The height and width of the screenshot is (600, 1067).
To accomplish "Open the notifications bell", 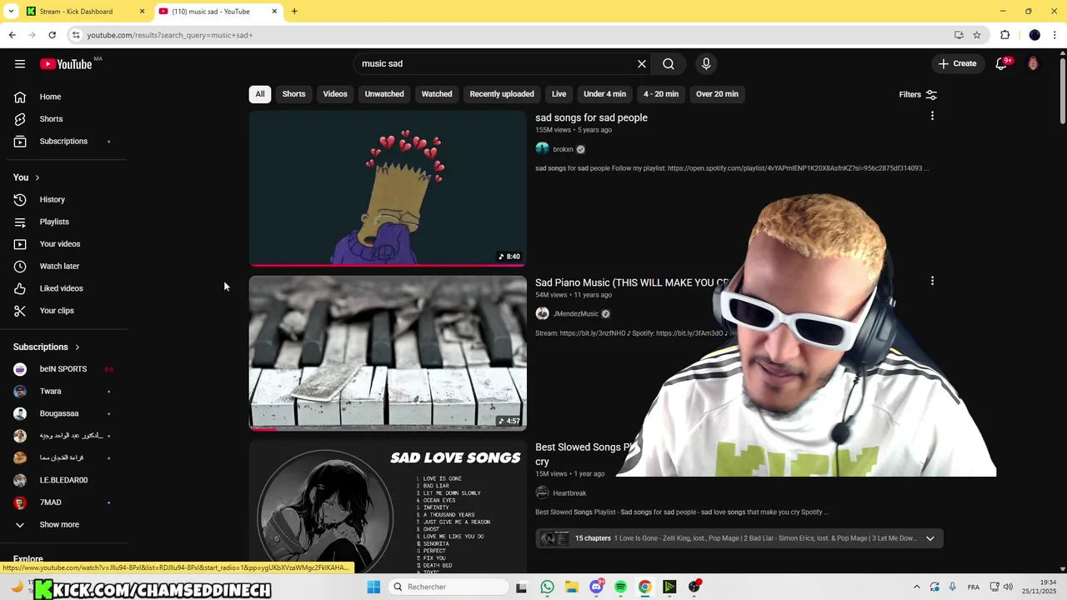I will tap(1002, 64).
